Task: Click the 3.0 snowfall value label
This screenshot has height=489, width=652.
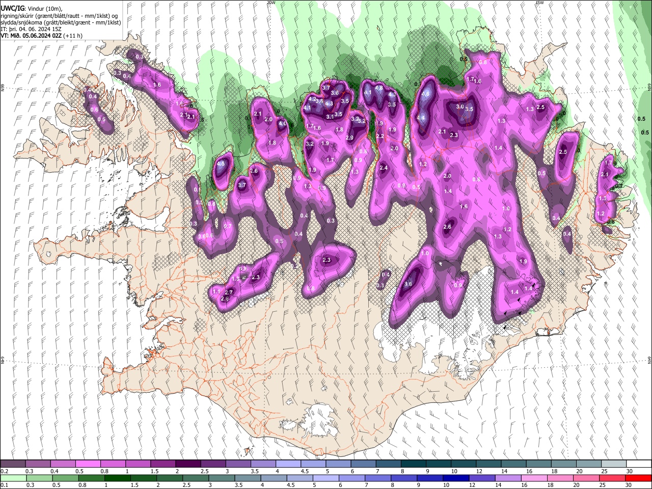Action: click(x=460, y=107)
